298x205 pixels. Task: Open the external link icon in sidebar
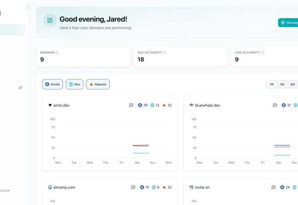21,88
